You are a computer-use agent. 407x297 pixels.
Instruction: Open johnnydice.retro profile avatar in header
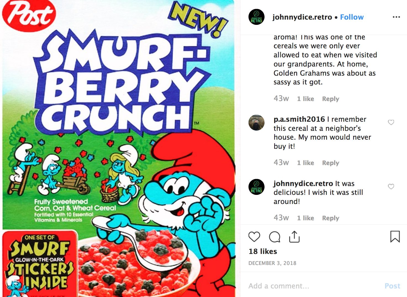pyautogui.click(x=257, y=17)
